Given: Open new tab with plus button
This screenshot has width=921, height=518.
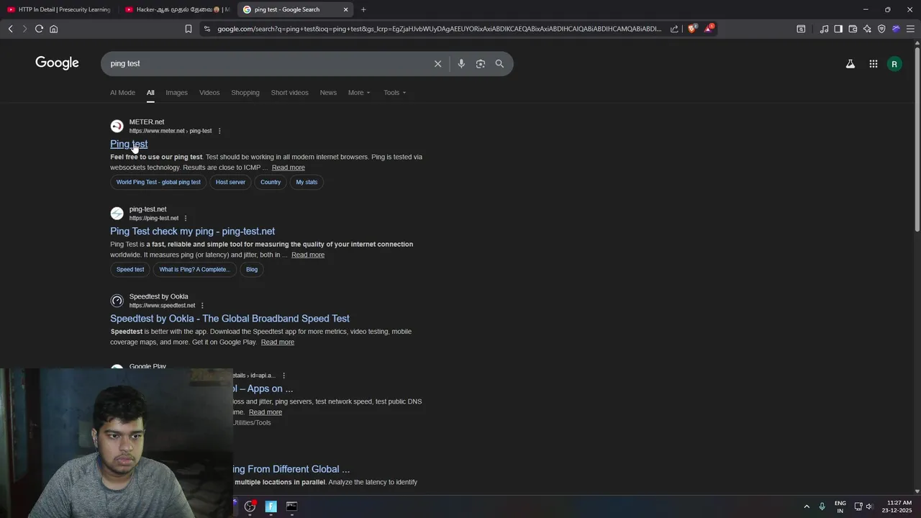Looking at the screenshot, I should pos(363,9).
